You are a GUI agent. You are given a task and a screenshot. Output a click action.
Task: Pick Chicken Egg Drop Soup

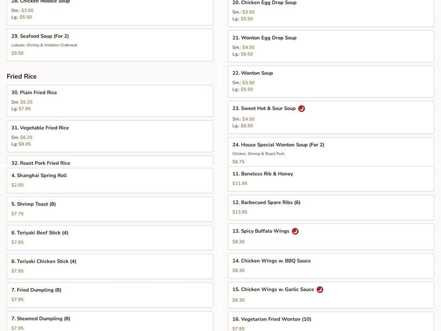click(331, 11)
